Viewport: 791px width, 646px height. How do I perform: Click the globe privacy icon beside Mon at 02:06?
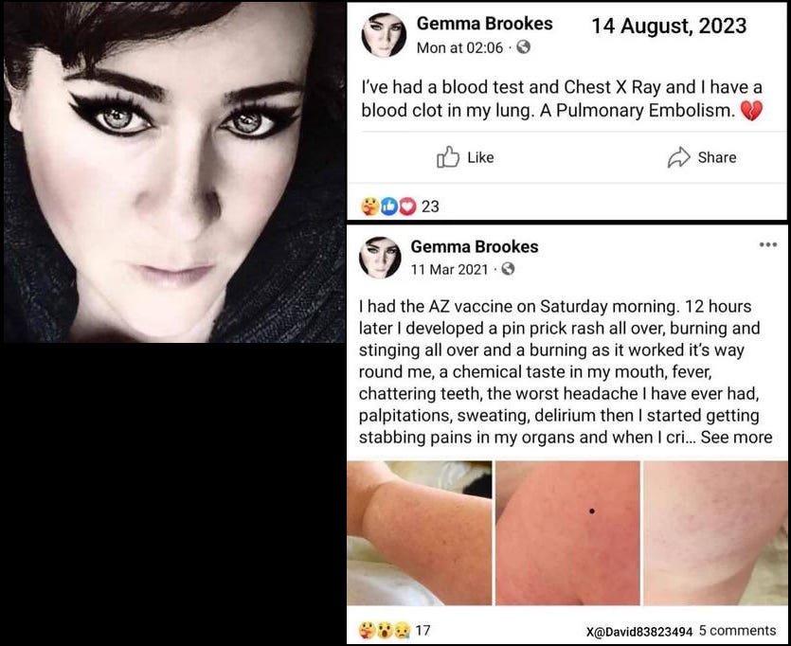(x=524, y=47)
